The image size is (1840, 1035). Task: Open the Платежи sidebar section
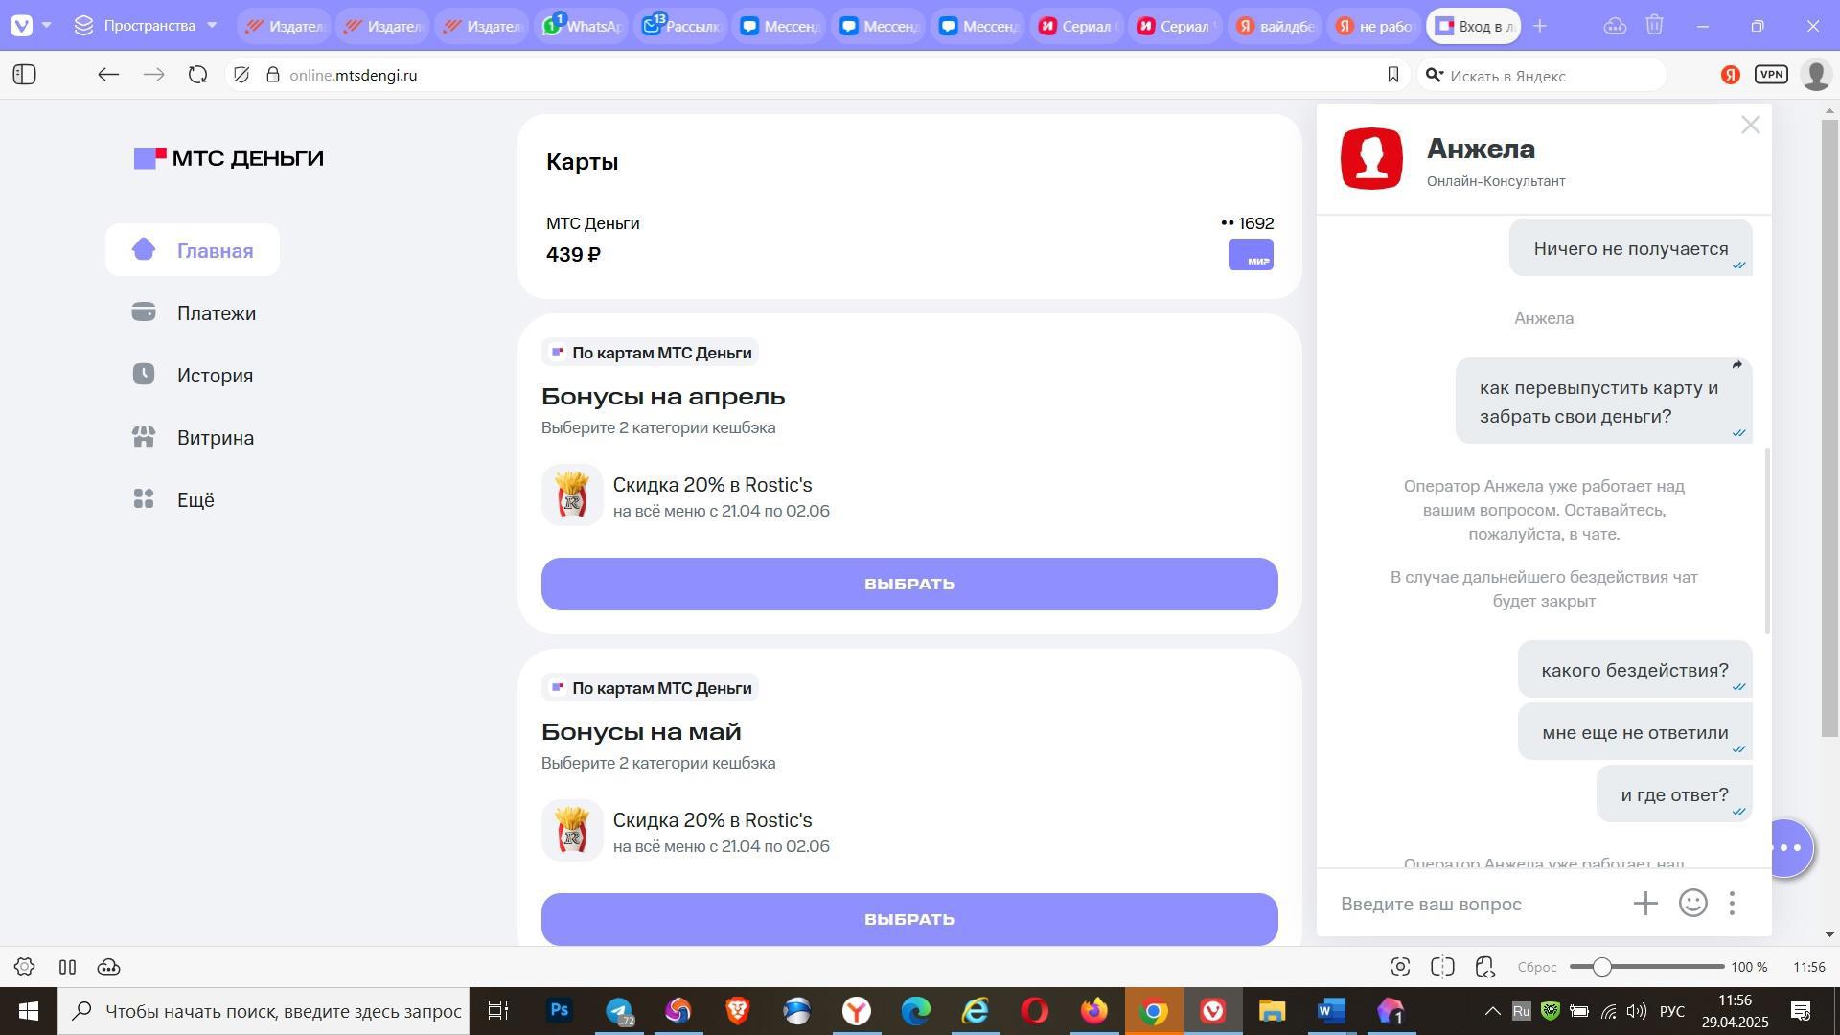pos(216,313)
